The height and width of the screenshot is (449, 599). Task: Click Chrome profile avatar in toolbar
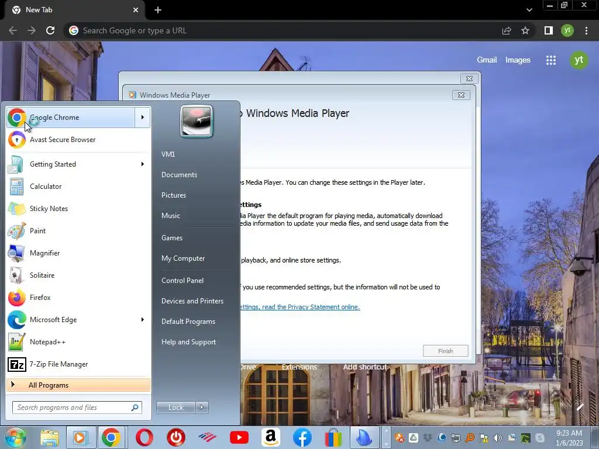(567, 30)
